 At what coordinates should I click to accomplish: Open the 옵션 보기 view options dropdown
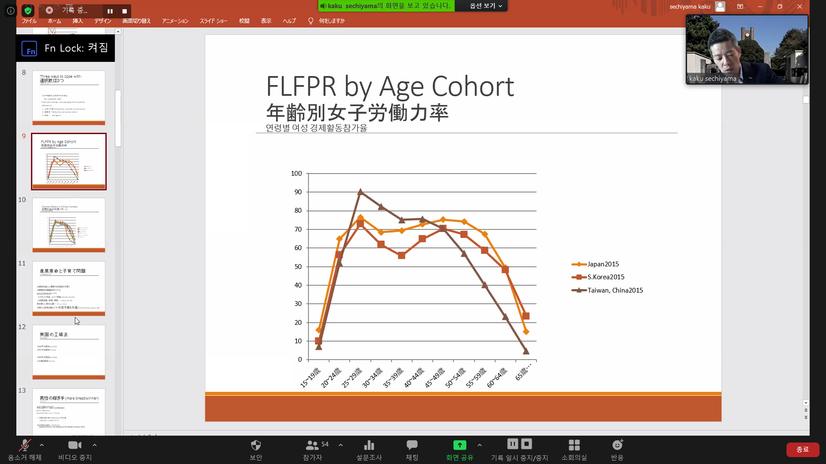click(485, 6)
